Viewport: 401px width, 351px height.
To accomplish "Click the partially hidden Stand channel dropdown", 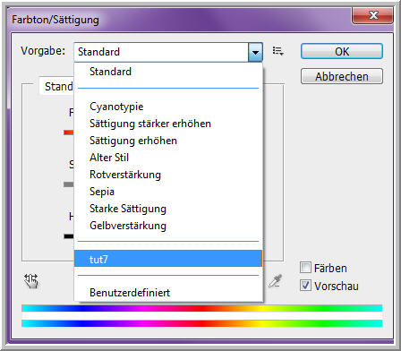I will (x=56, y=87).
